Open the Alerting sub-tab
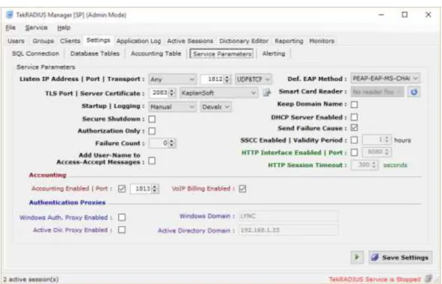The width and height of the screenshot is (442, 284). tap(274, 54)
